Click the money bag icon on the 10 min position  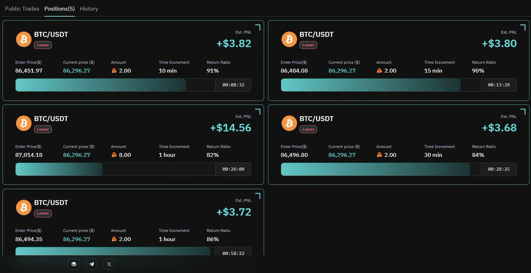tap(114, 71)
